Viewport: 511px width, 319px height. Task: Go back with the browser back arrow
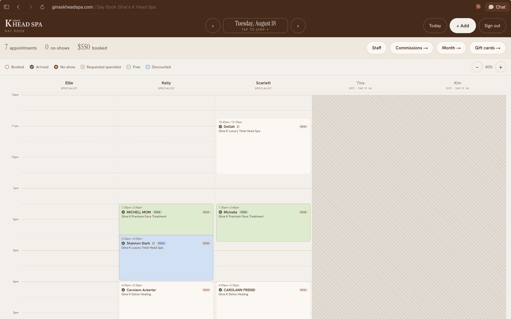click(x=18, y=7)
